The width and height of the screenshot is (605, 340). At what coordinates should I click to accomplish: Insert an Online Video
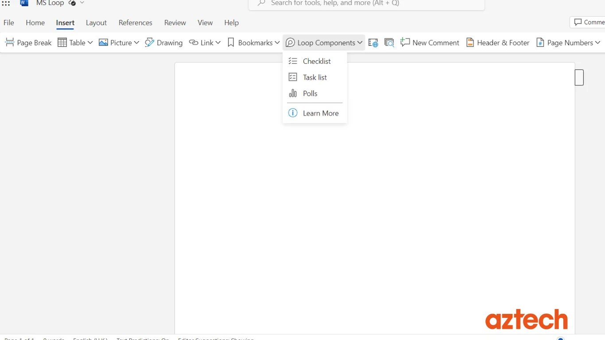click(x=373, y=42)
